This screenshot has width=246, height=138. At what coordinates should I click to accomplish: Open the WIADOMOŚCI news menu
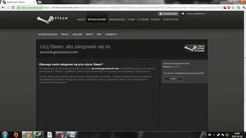[x=117, y=20]
